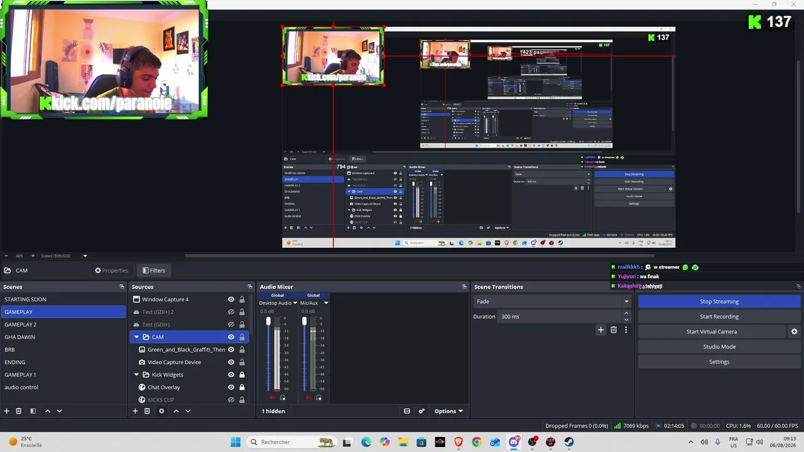Switch the Audio Mixer layout icon
This screenshot has height=452, width=804.
tap(407, 411)
